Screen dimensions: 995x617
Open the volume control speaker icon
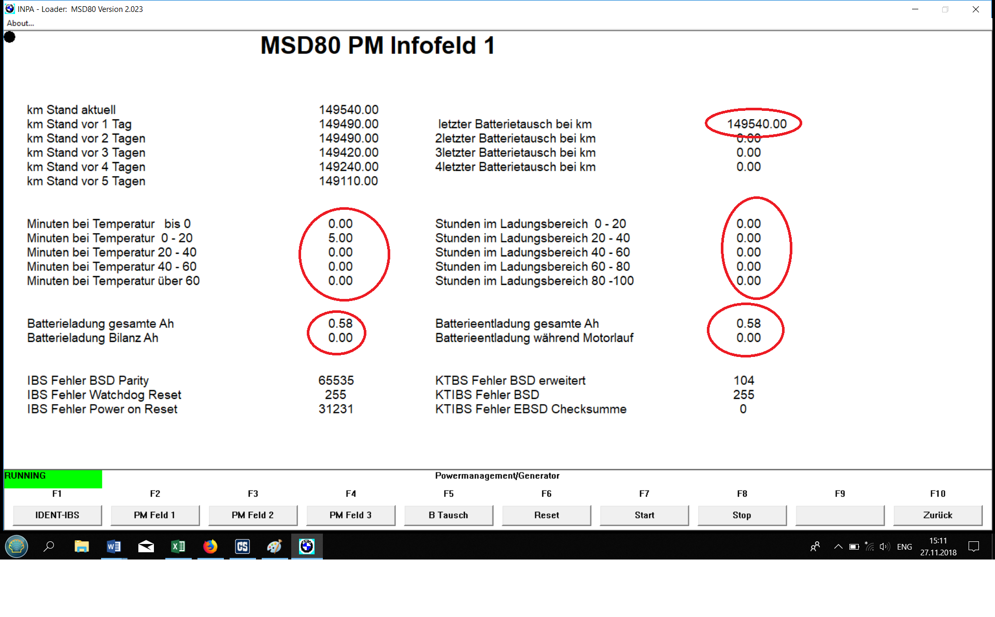coord(885,547)
